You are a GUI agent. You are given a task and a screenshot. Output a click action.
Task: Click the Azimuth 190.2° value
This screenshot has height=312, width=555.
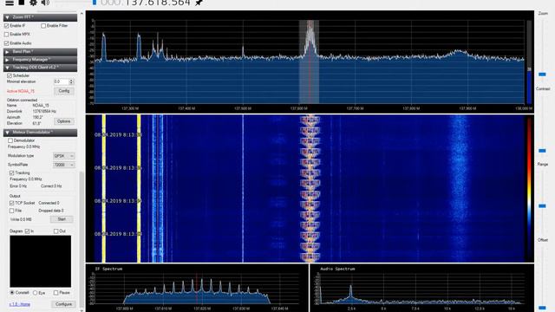pyautogui.click(x=37, y=118)
